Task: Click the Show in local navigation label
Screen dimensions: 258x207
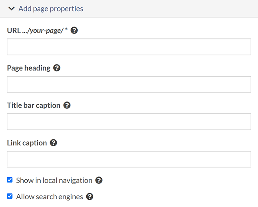Action: [x=54, y=180]
